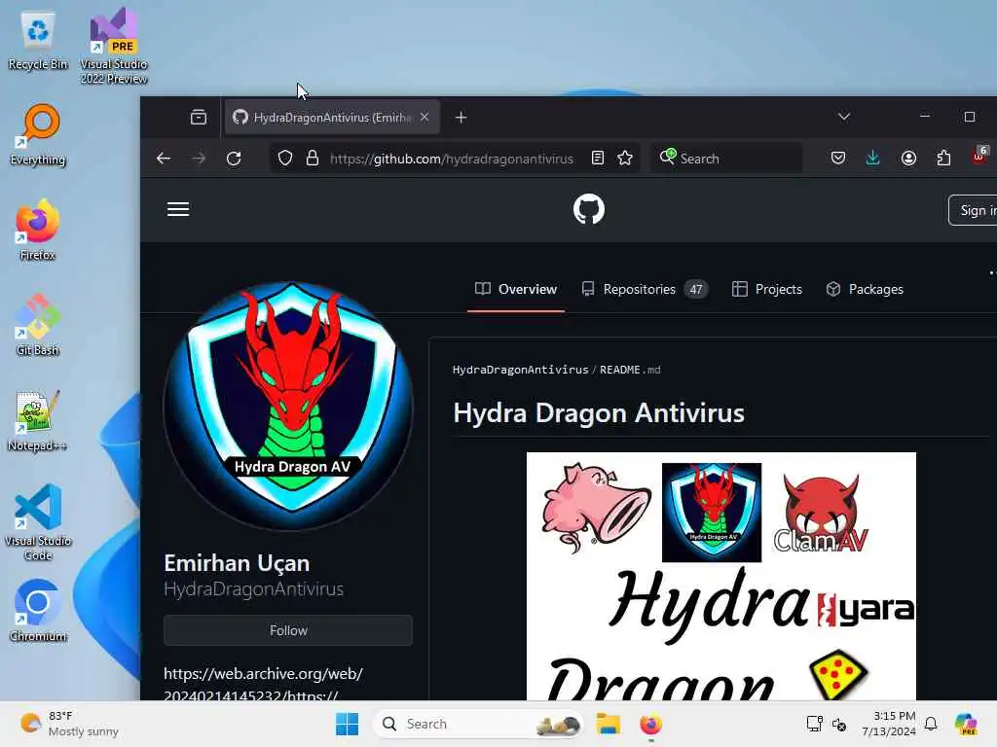This screenshot has height=747, width=997.
Task: Launch Visual Studio Code shortcut
Action: coord(38,522)
